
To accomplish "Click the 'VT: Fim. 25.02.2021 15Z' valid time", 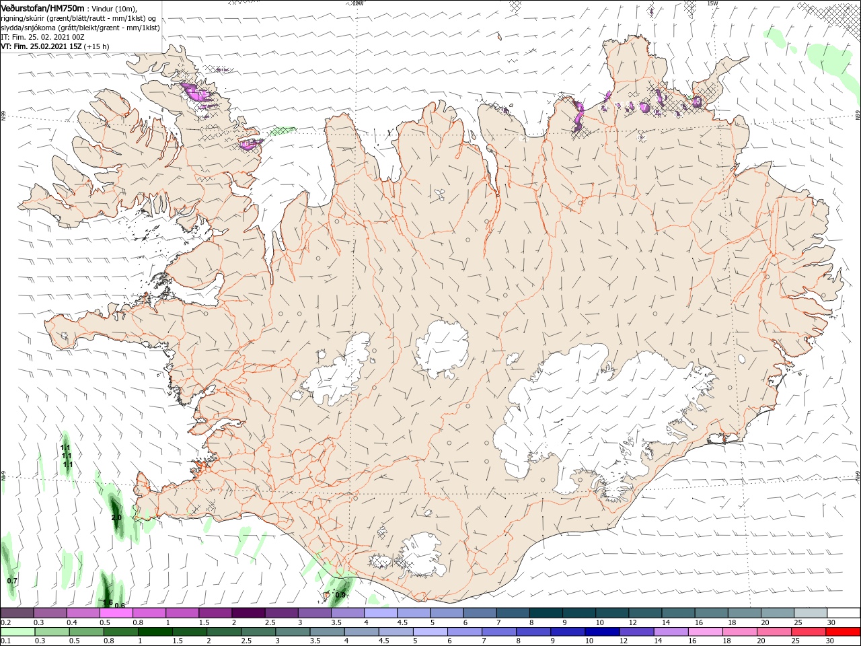I will (42, 46).
